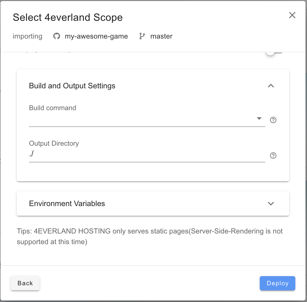Click the Back button
This screenshot has height=302, width=307.
pos(25,283)
